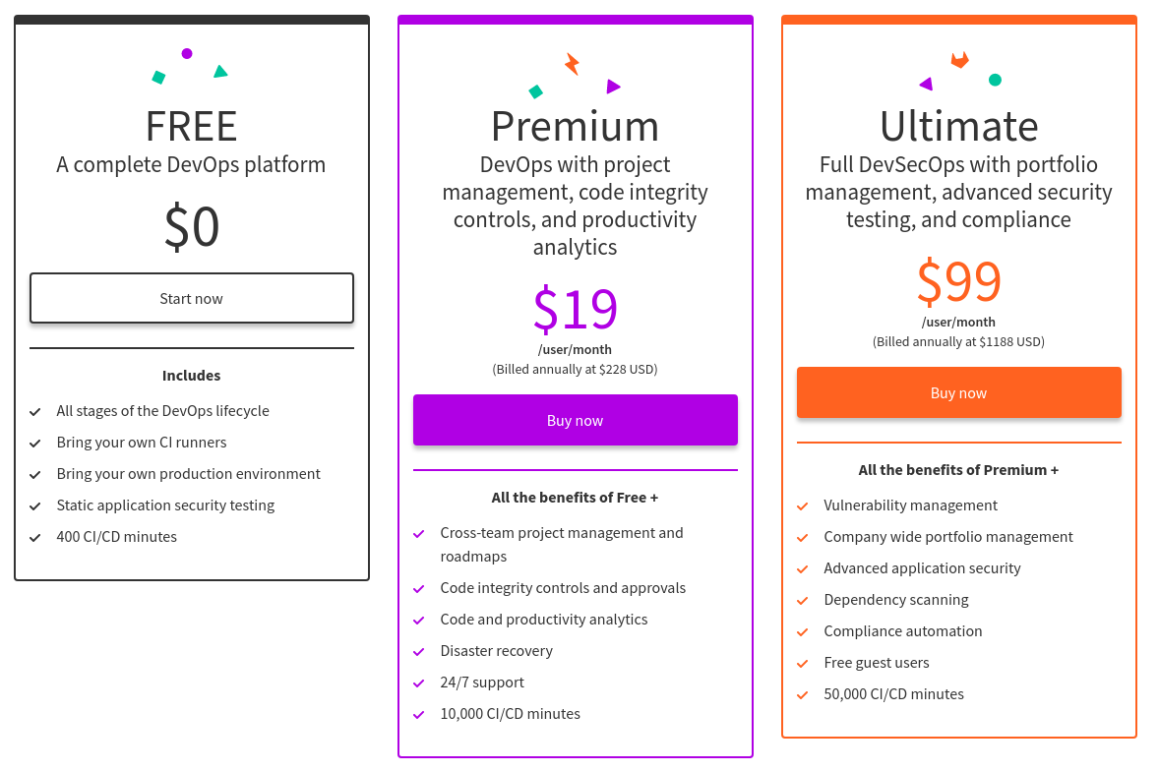This screenshot has width=1159, height=772.
Task: Click Buy now for the Premium plan
Action: pos(575,420)
